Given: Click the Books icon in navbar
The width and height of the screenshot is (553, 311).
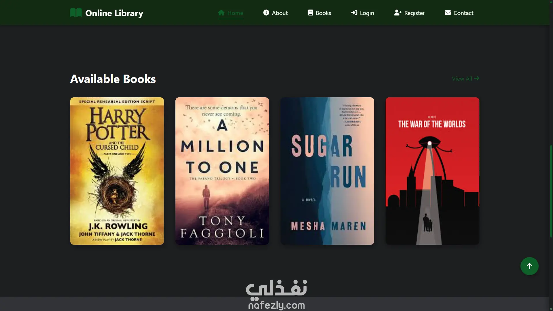Looking at the screenshot, I should [310, 13].
